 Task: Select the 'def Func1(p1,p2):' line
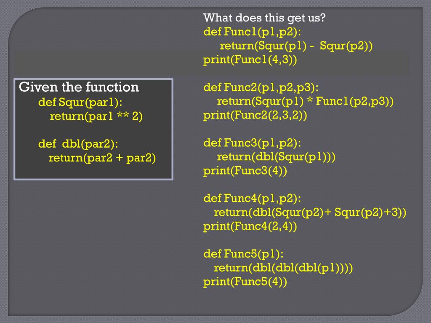pos(252,32)
